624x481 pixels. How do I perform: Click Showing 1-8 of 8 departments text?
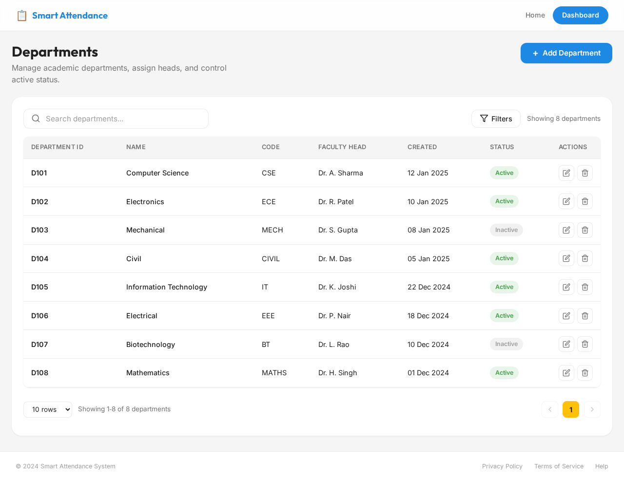point(124,409)
